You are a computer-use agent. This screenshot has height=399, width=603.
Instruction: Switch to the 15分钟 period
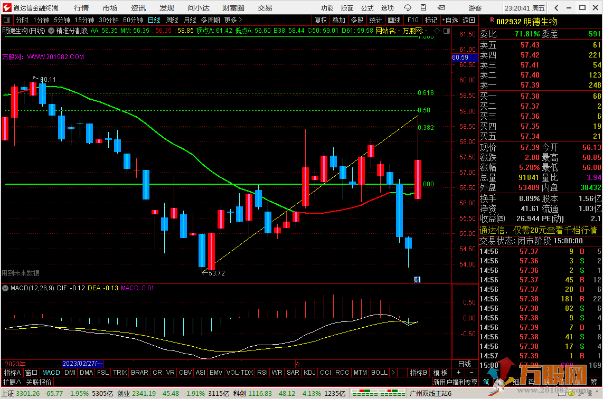tap(84, 20)
